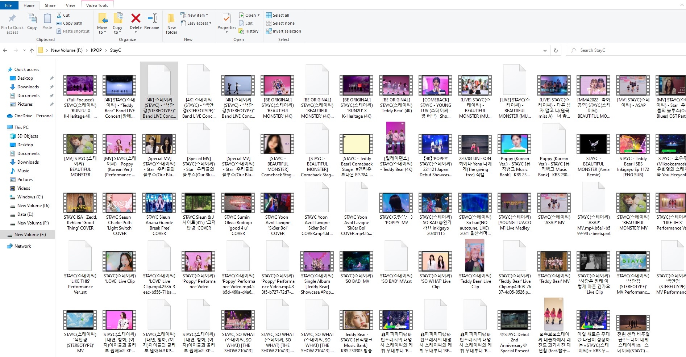Click Copy path in ribbon
This screenshot has width=686, height=357.
tap(69, 23)
